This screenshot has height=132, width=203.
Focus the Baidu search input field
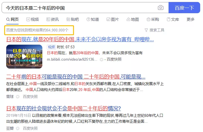tap(80, 8)
